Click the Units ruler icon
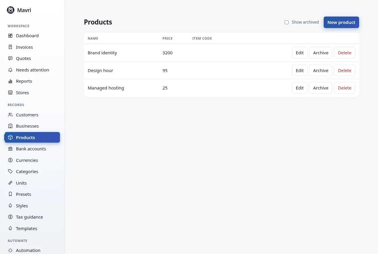This screenshot has height=254, width=378. pos(10,183)
